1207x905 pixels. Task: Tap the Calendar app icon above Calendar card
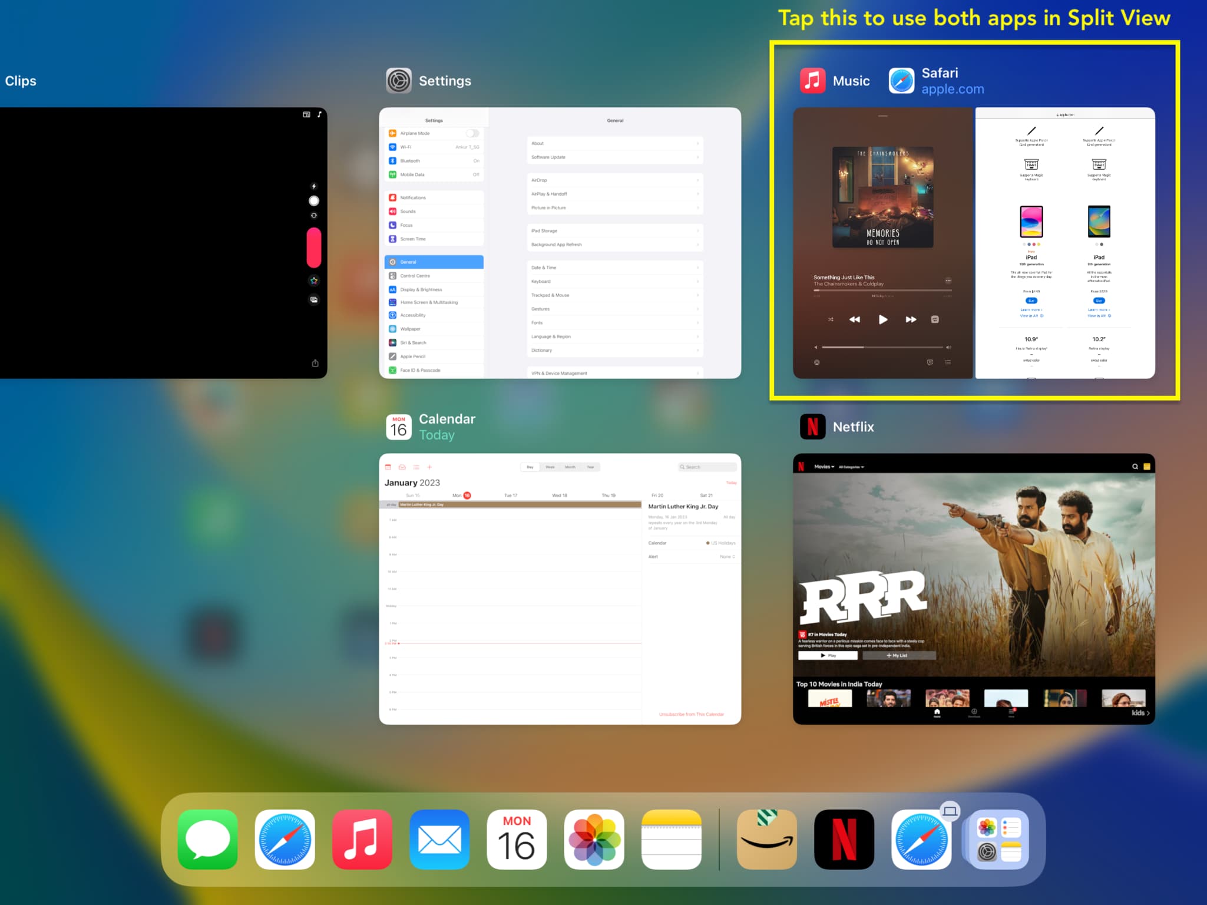pyautogui.click(x=399, y=427)
